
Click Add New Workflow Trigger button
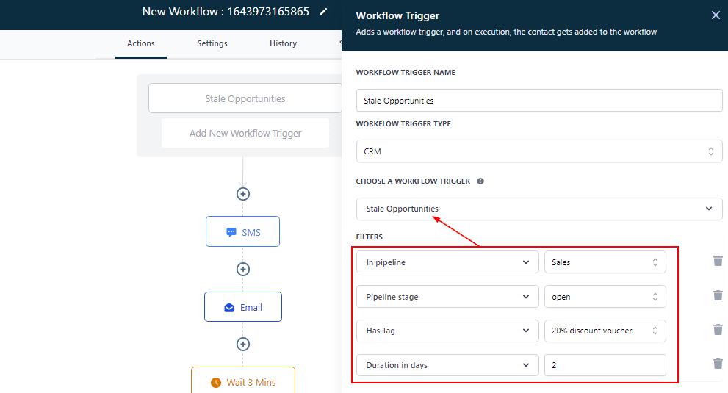pos(245,133)
